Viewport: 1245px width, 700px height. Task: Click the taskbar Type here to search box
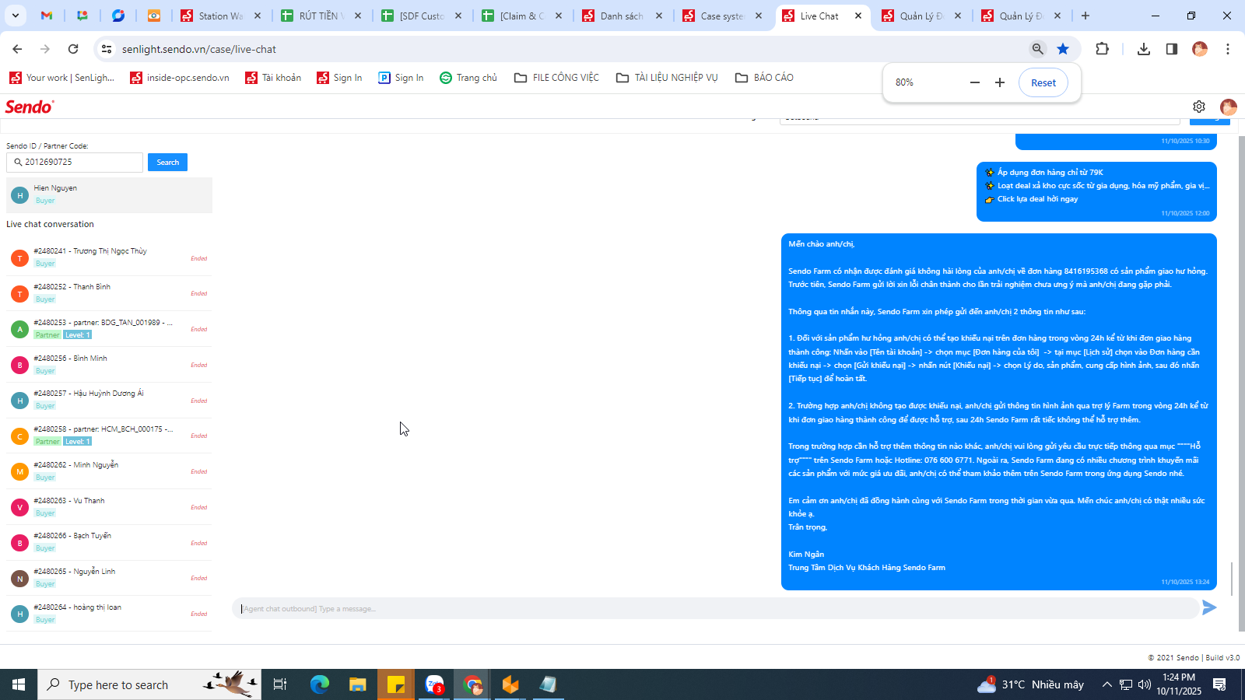click(x=149, y=684)
